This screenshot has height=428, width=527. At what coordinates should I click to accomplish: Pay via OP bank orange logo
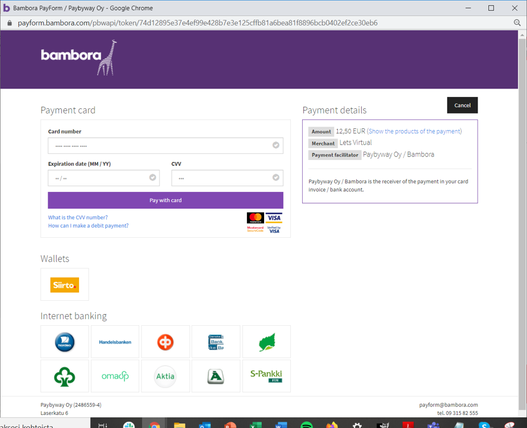165,342
